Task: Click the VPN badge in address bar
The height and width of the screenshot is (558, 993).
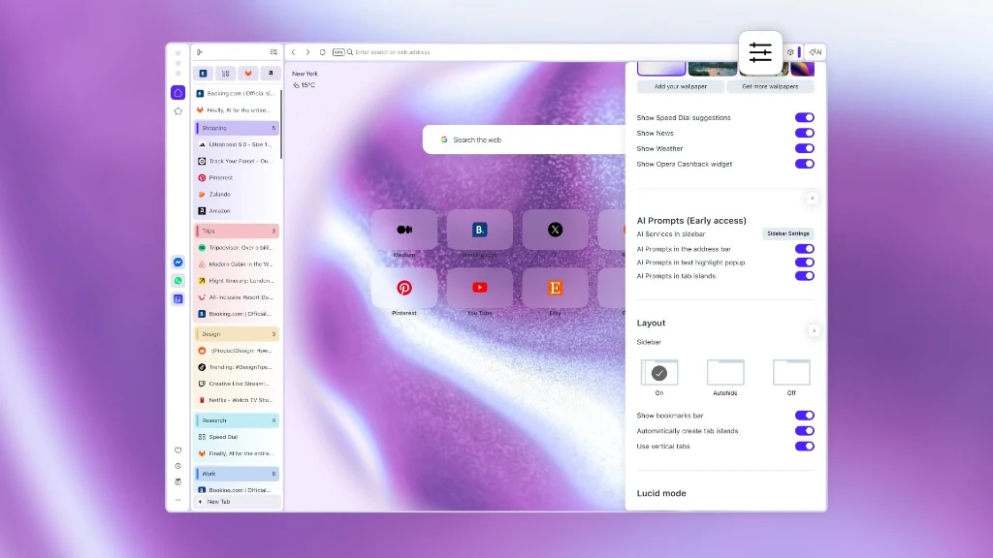Action: (338, 52)
